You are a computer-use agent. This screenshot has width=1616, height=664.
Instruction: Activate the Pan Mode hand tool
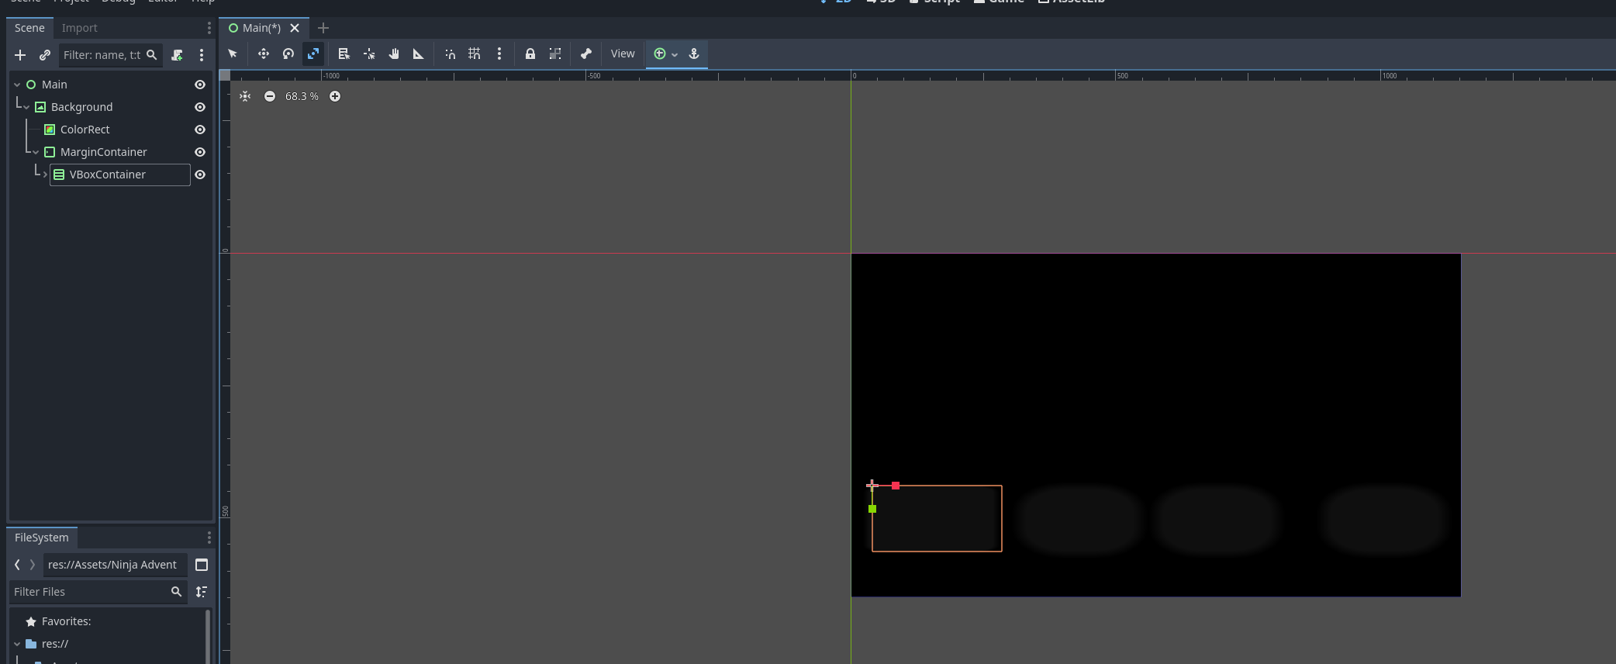point(394,54)
